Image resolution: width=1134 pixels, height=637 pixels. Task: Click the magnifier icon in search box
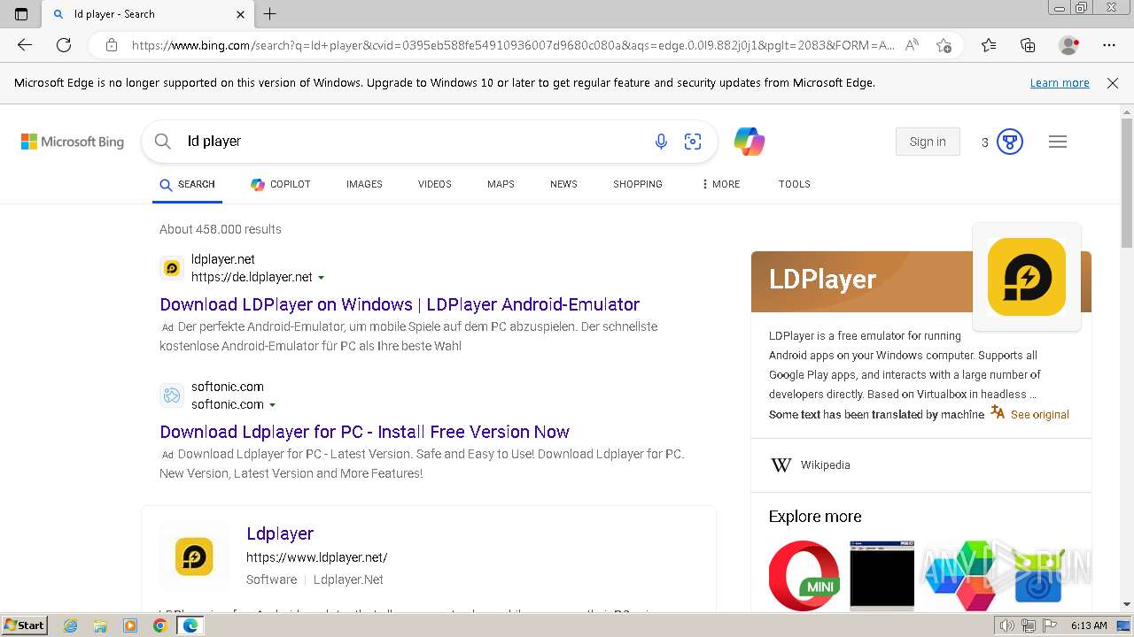coord(162,142)
